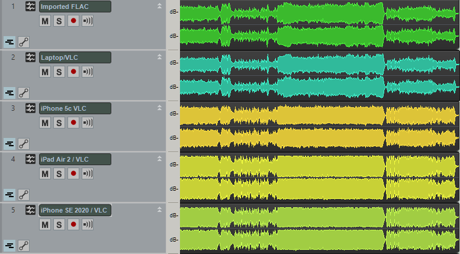Collapse the Imported FLAC track with double-arrow
Viewport: 460px width, 254px height.
[159, 5]
